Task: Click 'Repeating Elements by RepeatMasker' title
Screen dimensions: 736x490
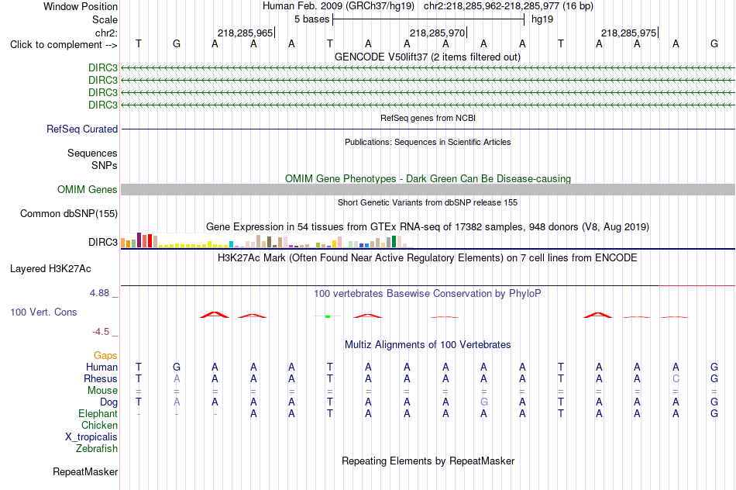Action: (428, 461)
